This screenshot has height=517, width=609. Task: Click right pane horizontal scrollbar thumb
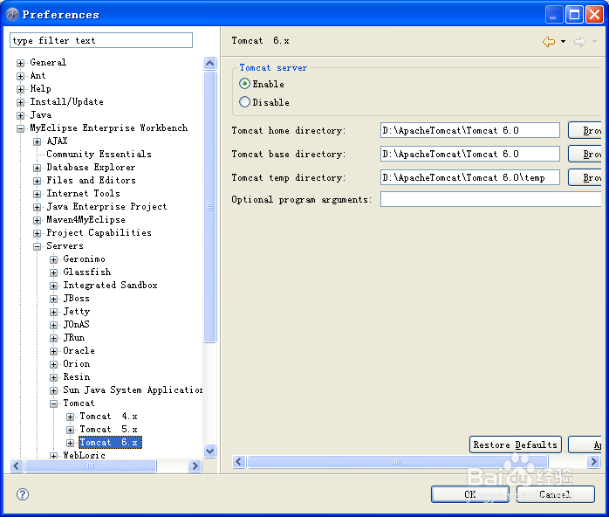point(398,461)
